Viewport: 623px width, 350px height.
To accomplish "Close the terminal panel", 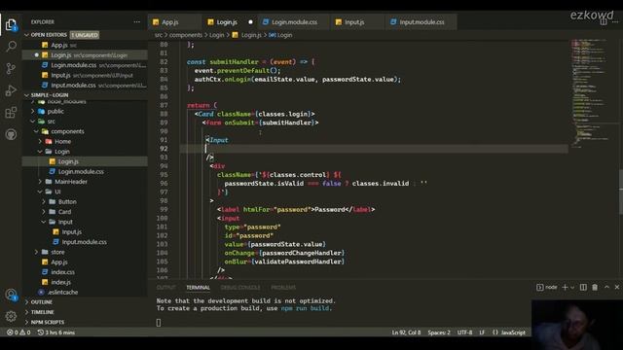I will [617, 287].
